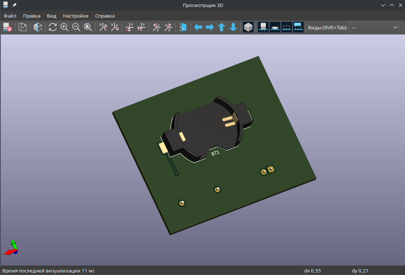Reload the board with the toolbar icon
Screen dimensions: 405x275
point(8,27)
